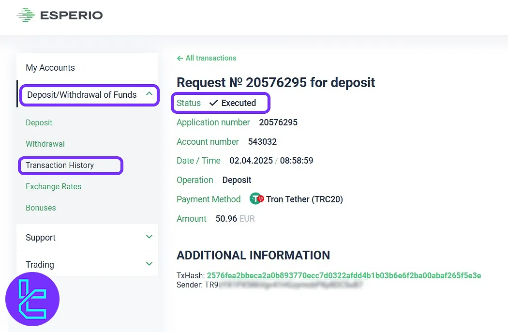Click the Sender address line
The height and width of the screenshot is (332, 508).
tap(269, 285)
